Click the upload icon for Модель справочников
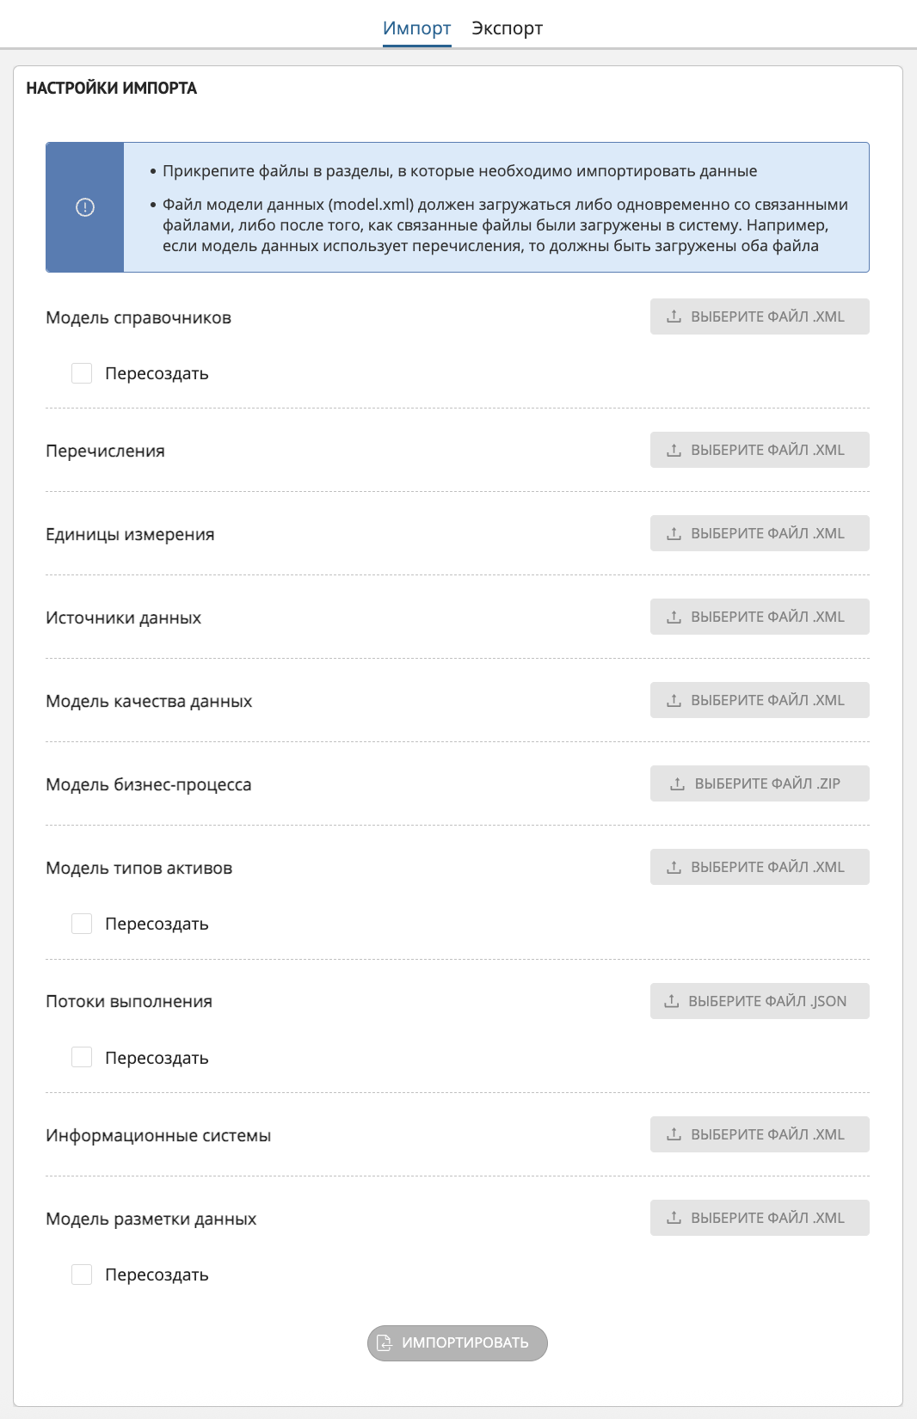Viewport: 917px width, 1419px height. tap(674, 316)
